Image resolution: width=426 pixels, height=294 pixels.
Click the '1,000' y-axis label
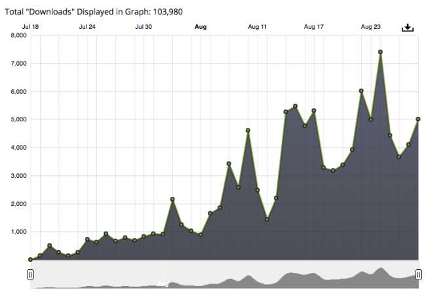[19, 232]
